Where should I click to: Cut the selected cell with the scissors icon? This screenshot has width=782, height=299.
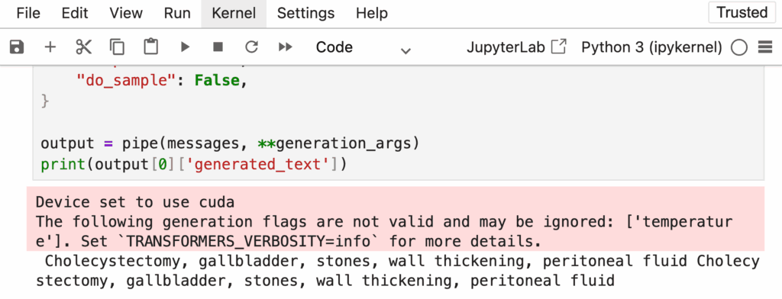tap(84, 47)
